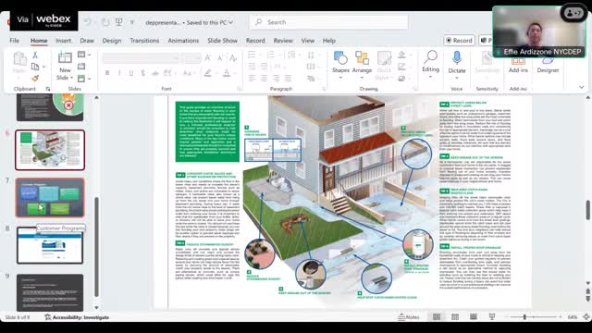The height and width of the screenshot is (333, 592).
Task: Fit slide to current window
Action: (x=586, y=317)
